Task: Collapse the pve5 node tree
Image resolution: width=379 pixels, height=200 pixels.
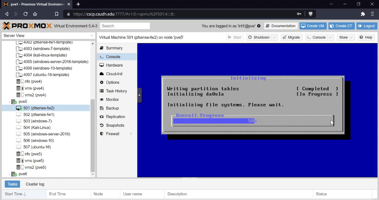Action: (x=9, y=101)
